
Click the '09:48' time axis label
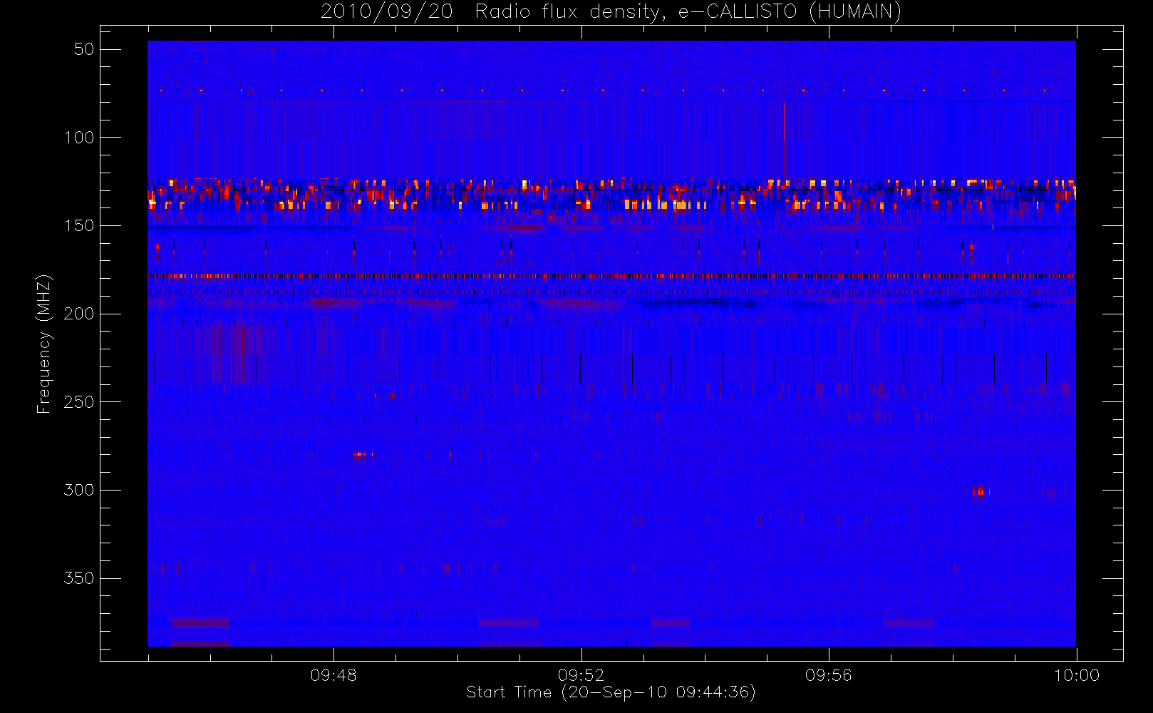point(334,675)
